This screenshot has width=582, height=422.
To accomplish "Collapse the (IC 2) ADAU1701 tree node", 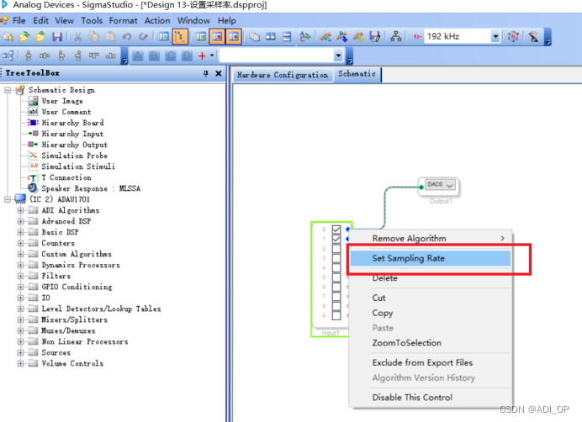I will [x=8, y=200].
